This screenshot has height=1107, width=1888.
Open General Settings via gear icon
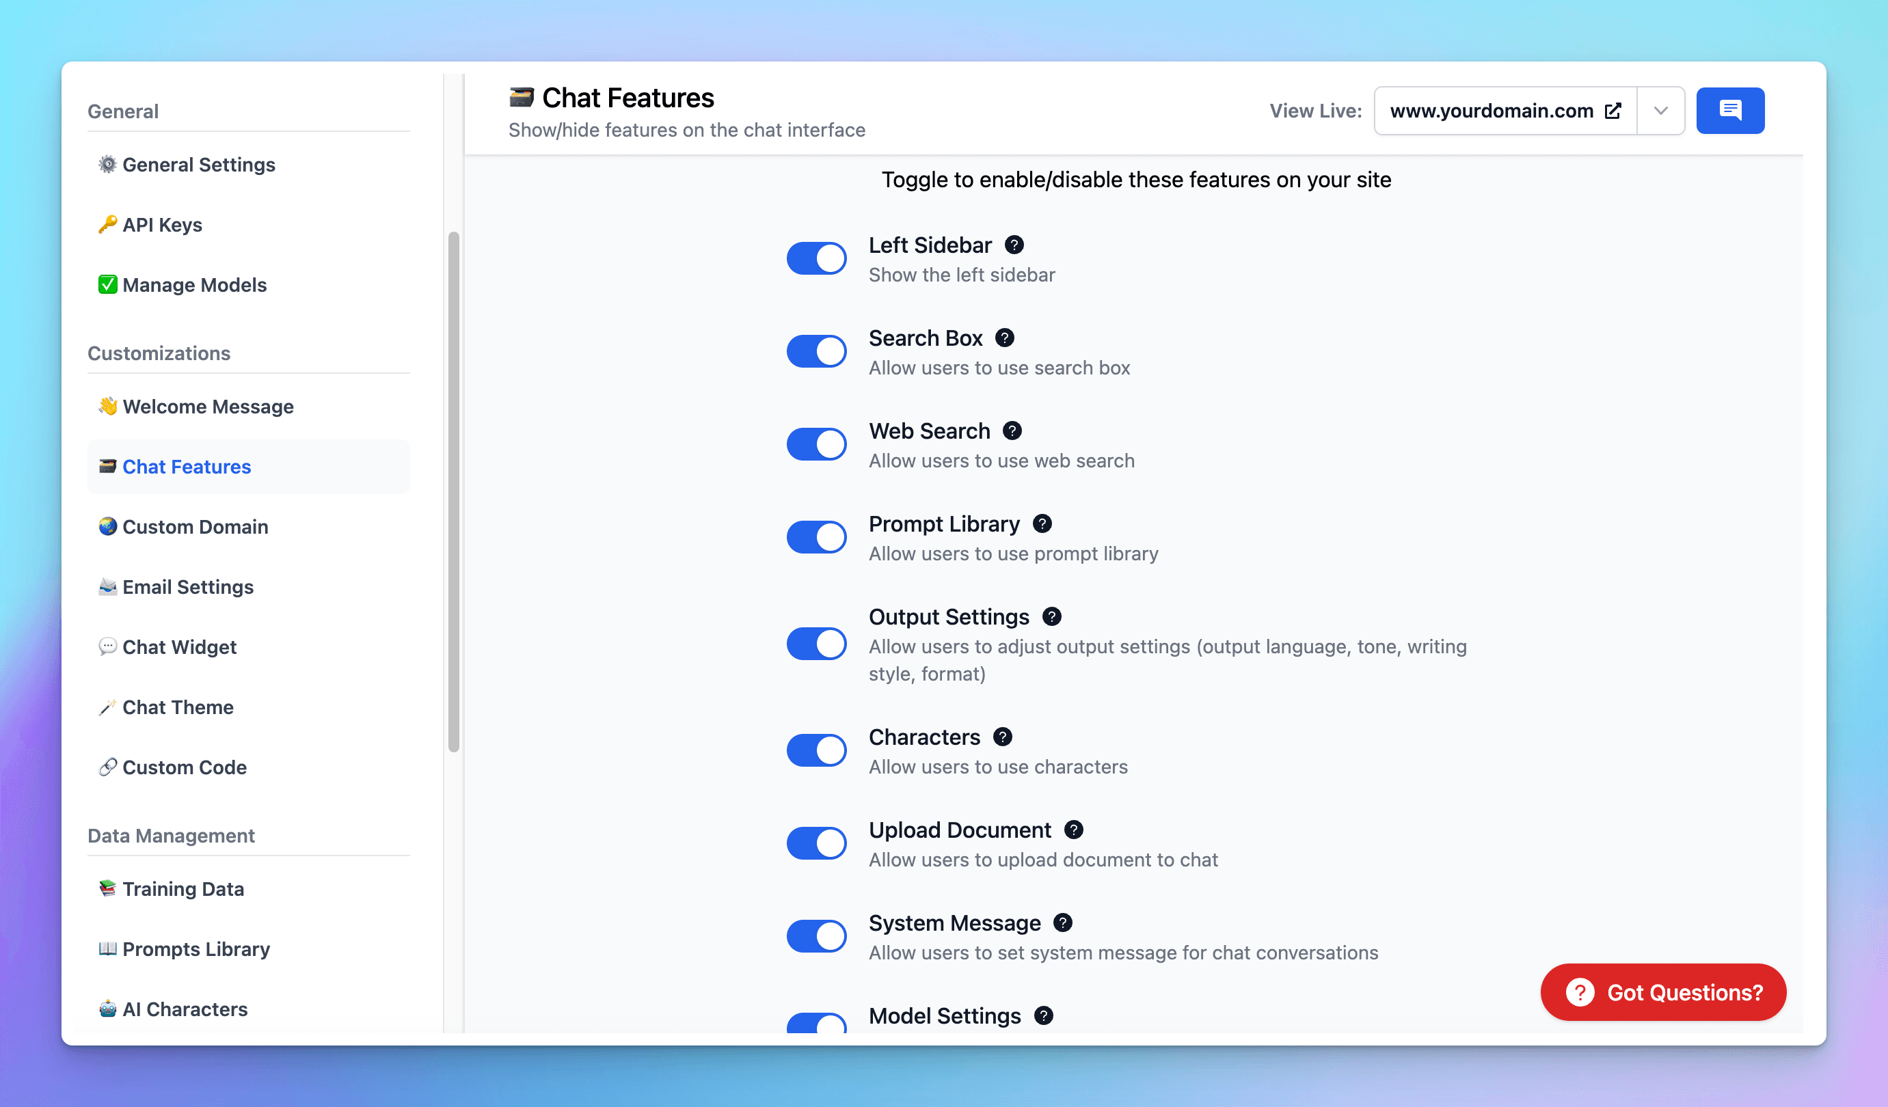click(107, 164)
